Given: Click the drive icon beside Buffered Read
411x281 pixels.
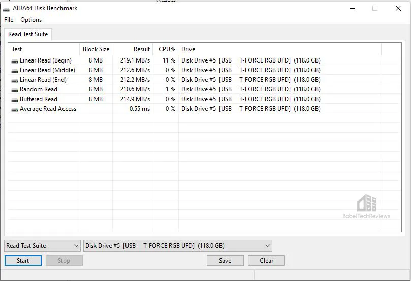Looking at the screenshot, I should (x=15, y=100).
